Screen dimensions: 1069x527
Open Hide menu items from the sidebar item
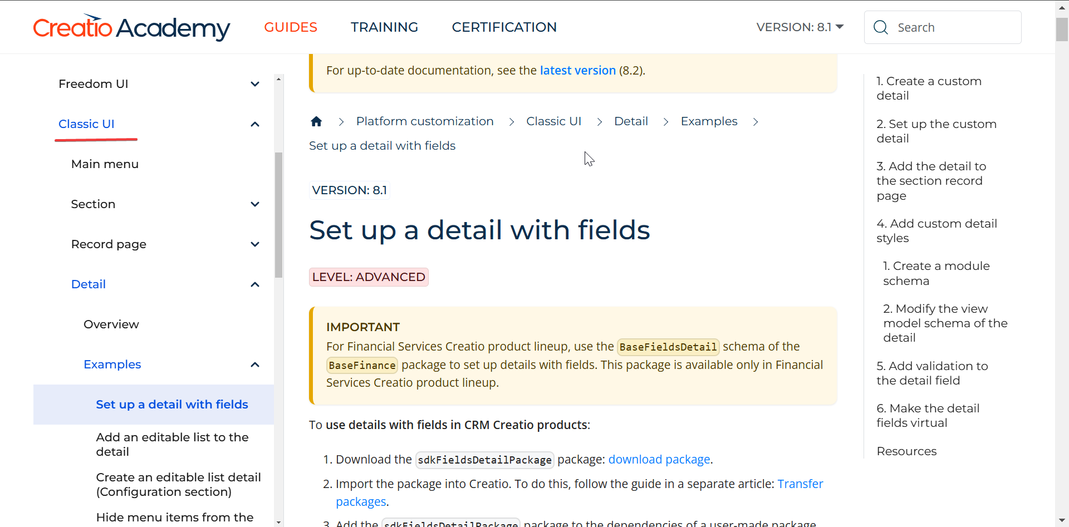coord(175,518)
